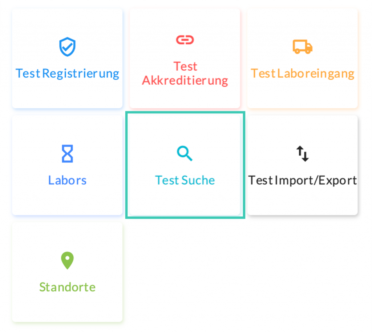Click empty area of Test Laboreingang tile
This screenshot has width=372, height=333.
click(302, 95)
